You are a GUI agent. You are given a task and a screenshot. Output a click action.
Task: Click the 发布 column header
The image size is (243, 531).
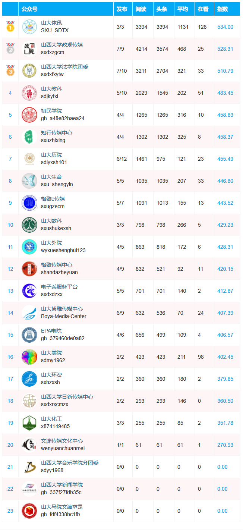tap(122, 9)
